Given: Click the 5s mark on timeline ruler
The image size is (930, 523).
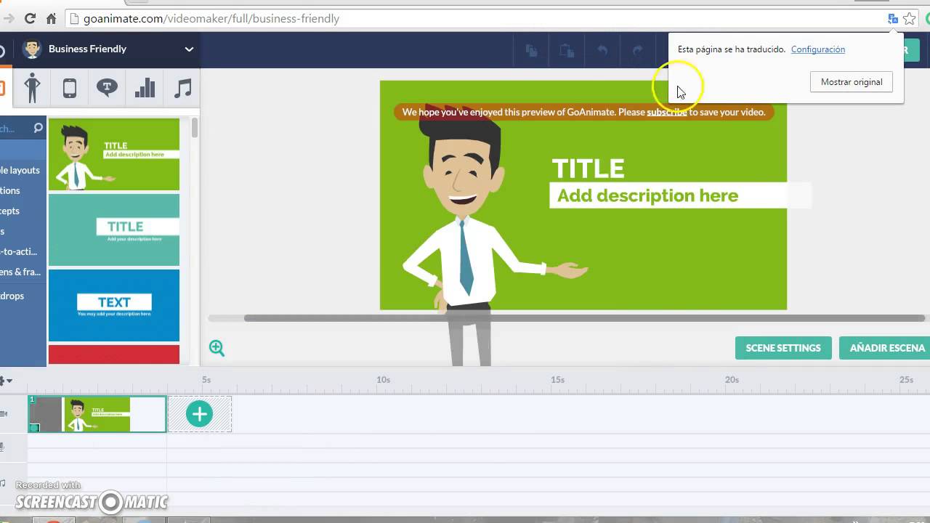Looking at the screenshot, I should [206, 380].
